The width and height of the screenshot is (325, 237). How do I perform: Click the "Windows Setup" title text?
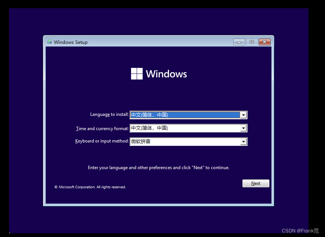click(x=71, y=42)
